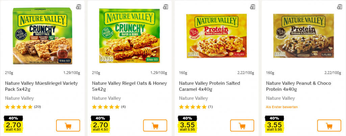Image resolution: width=346 pixels, height=136 pixels.
Task: Add Peanut & Choco to shopping list icon
Action: click(340, 7)
